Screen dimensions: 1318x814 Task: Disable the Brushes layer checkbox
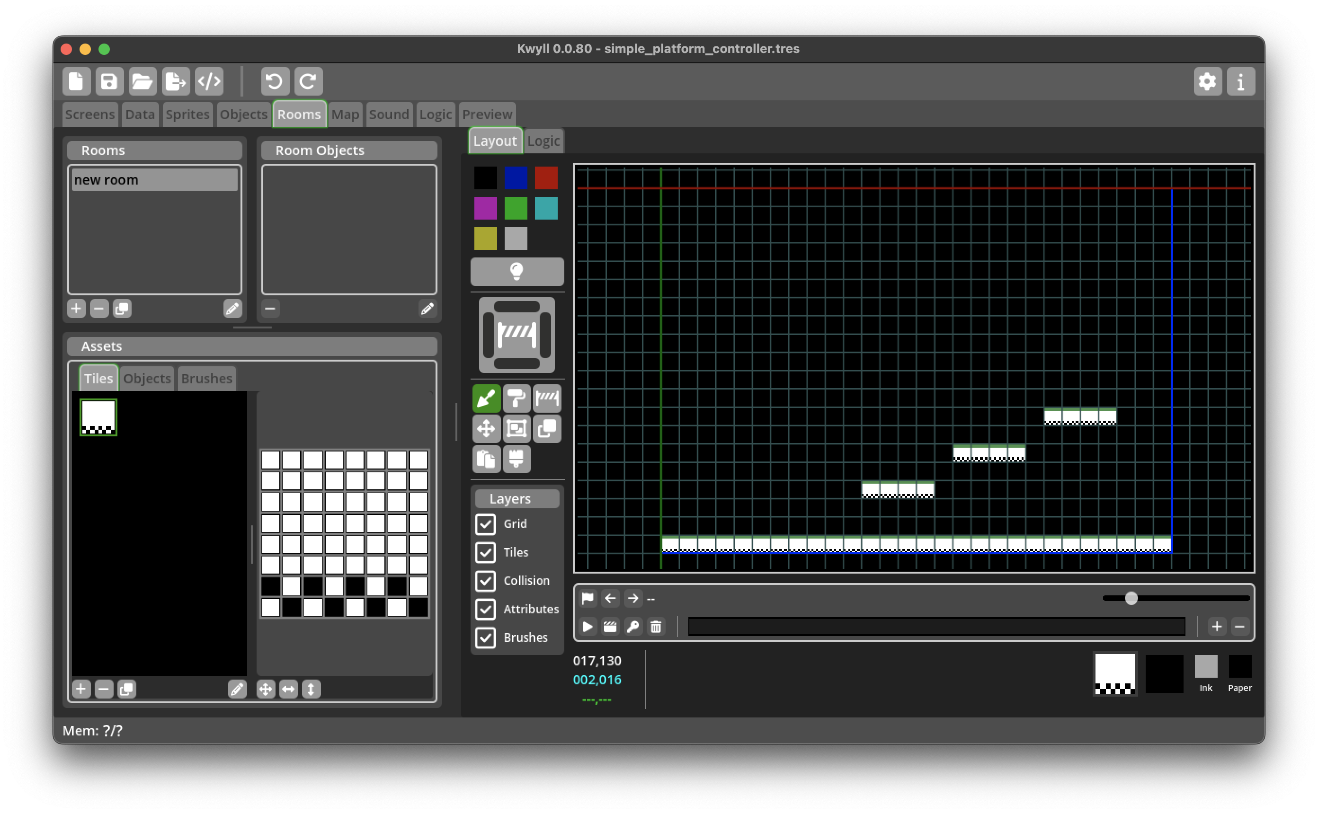point(486,637)
